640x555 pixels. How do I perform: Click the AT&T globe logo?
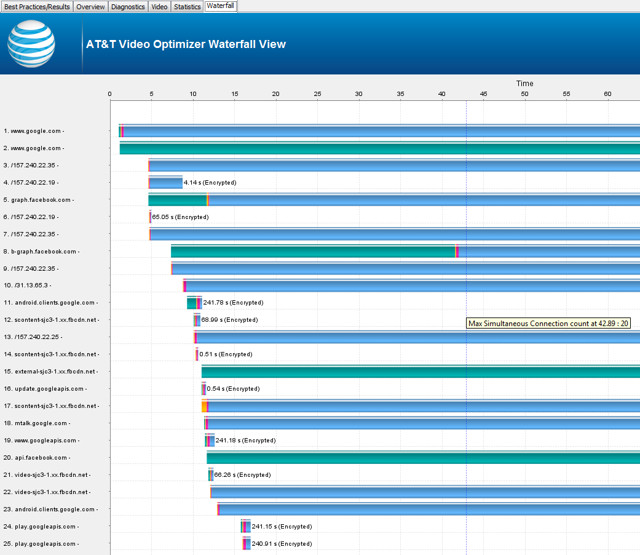pos(31,44)
